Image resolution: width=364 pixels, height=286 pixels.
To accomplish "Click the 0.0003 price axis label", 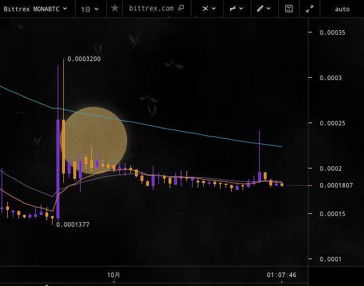I will tap(330, 78).
